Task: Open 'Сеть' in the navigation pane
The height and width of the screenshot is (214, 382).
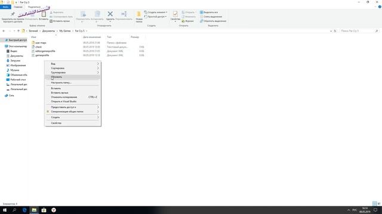Action: [x=11, y=96]
